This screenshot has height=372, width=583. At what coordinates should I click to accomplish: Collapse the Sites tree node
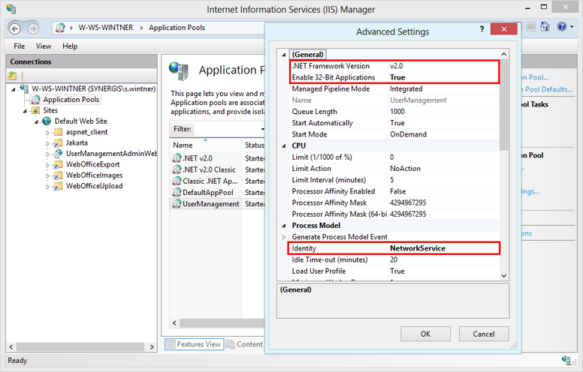(25, 111)
